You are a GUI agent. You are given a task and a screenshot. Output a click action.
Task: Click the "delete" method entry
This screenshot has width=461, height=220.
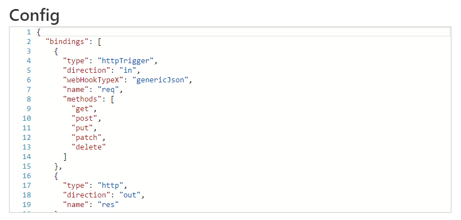(x=88, y=147)
